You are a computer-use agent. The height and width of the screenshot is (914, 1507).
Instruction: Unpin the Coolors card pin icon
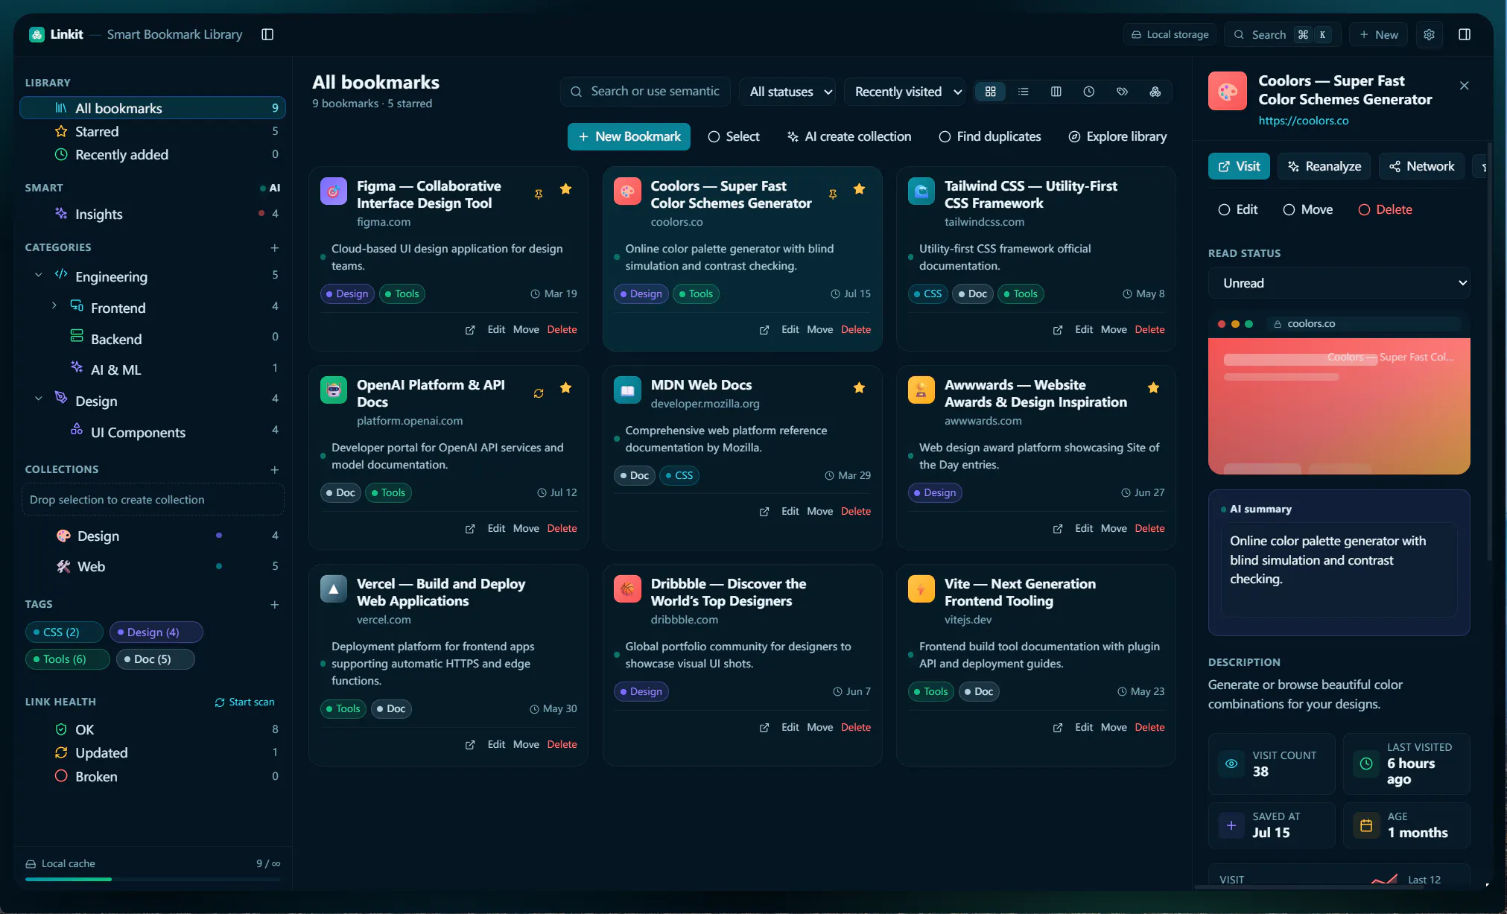click(833, 194)
